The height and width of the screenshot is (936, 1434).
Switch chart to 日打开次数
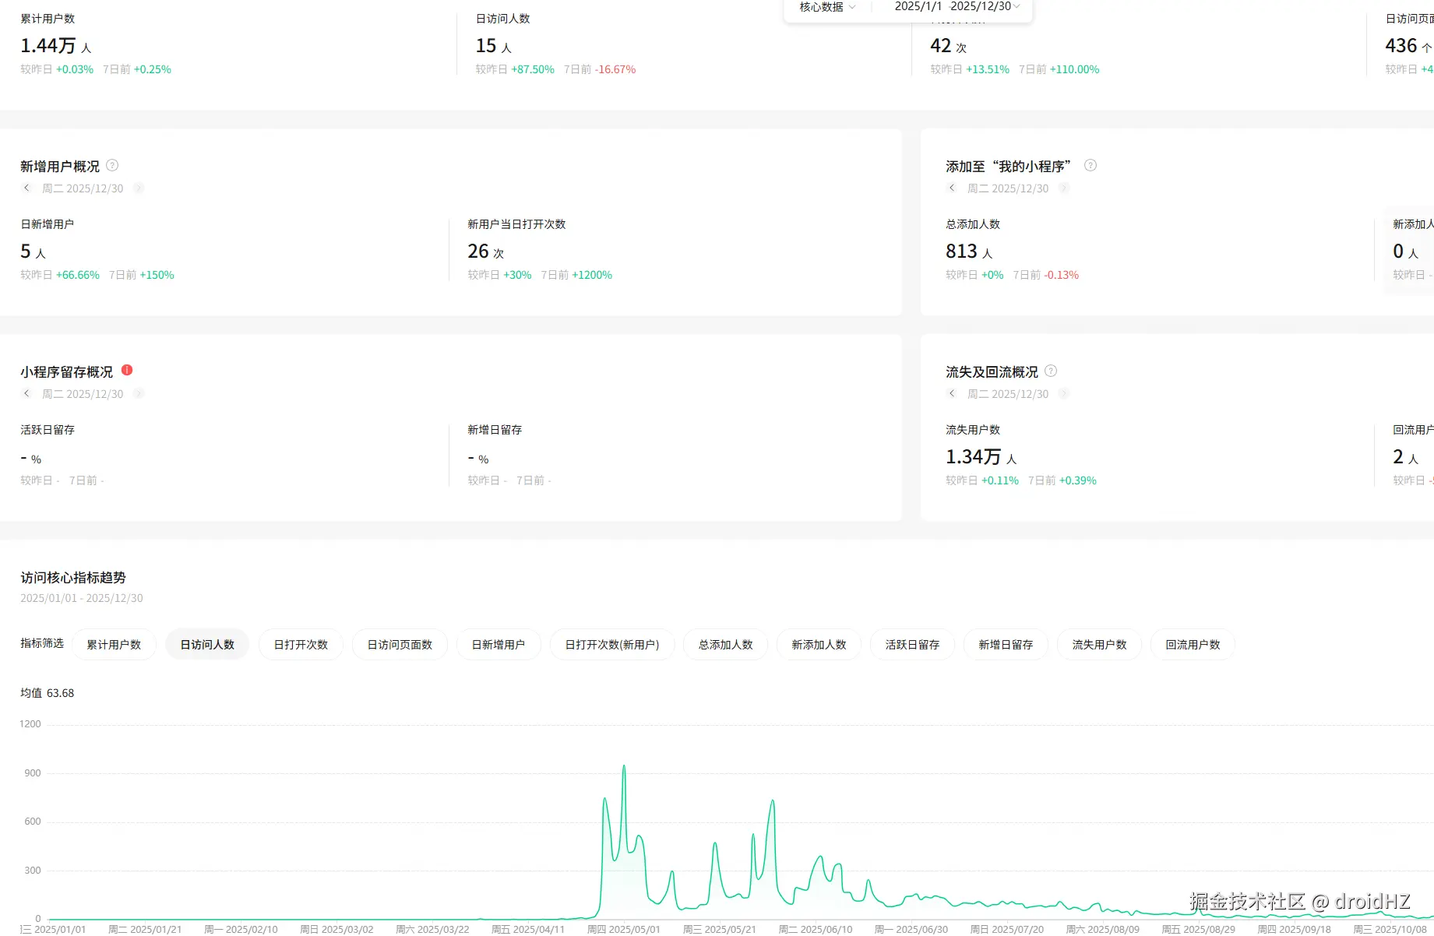click(301, 645)
